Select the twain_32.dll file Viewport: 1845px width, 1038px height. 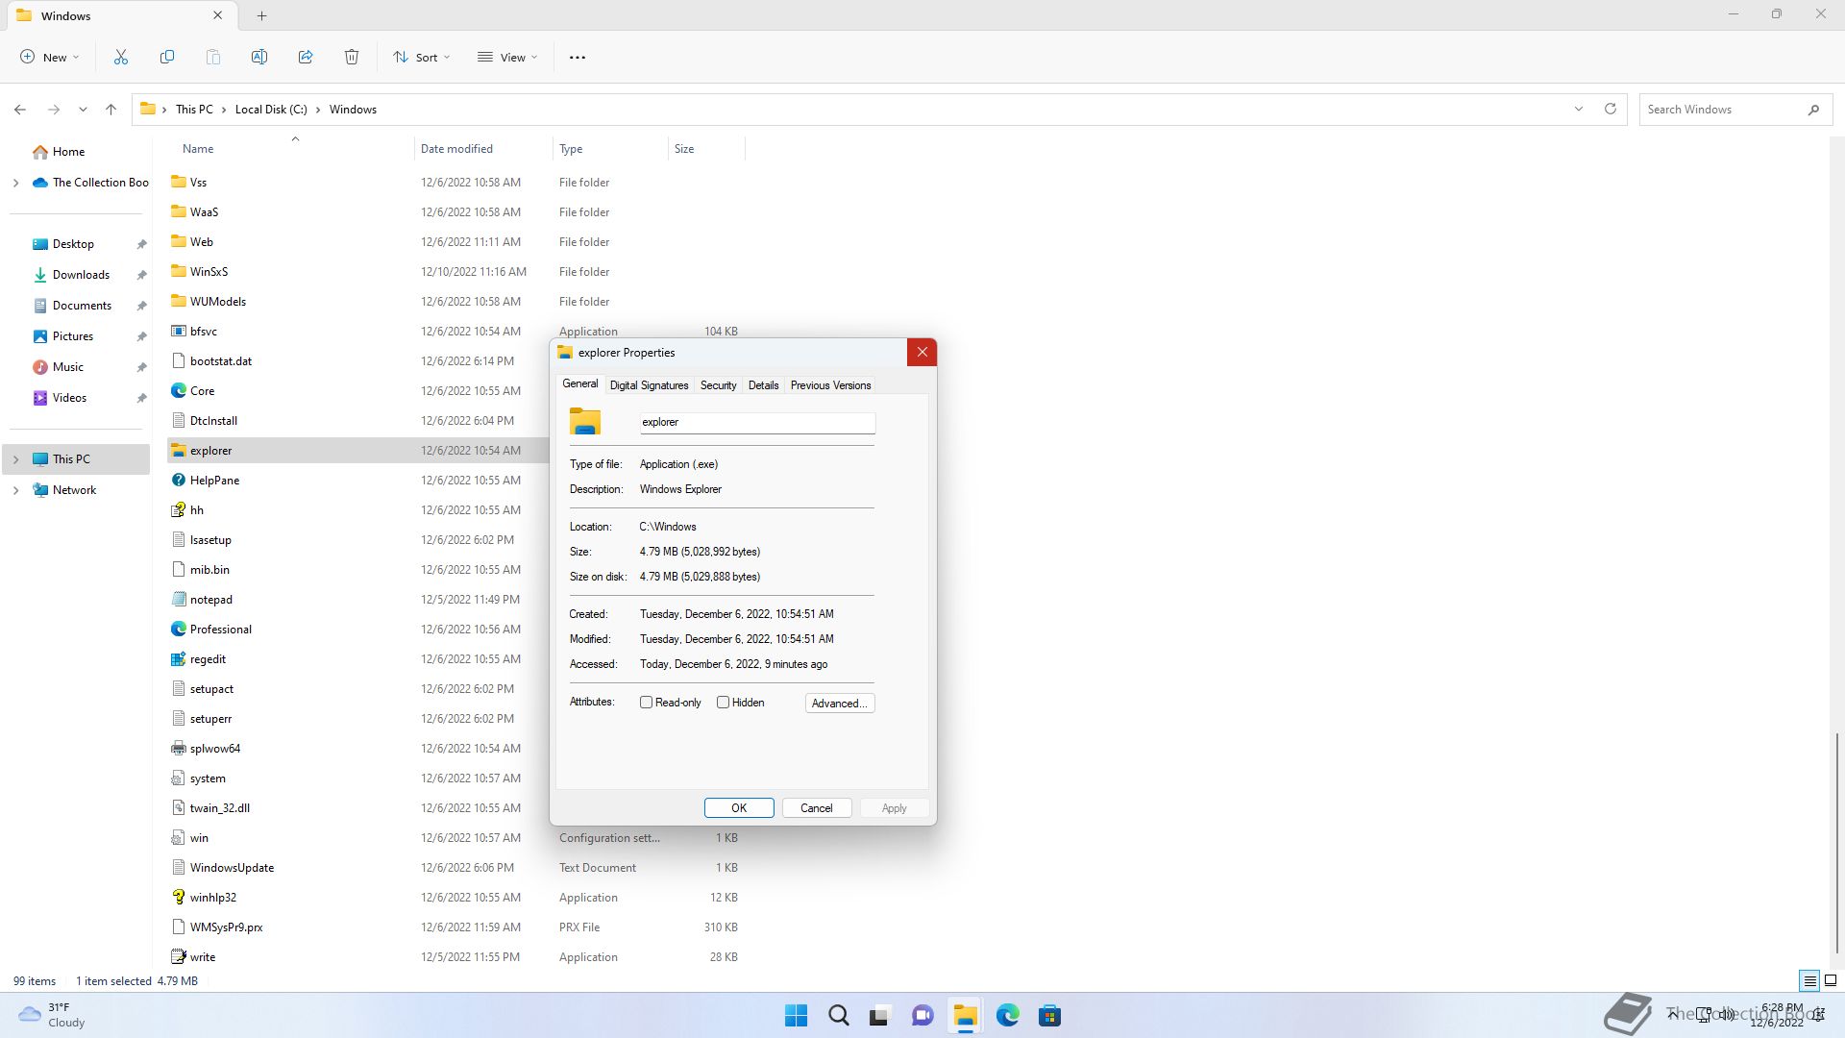[219, 808]
